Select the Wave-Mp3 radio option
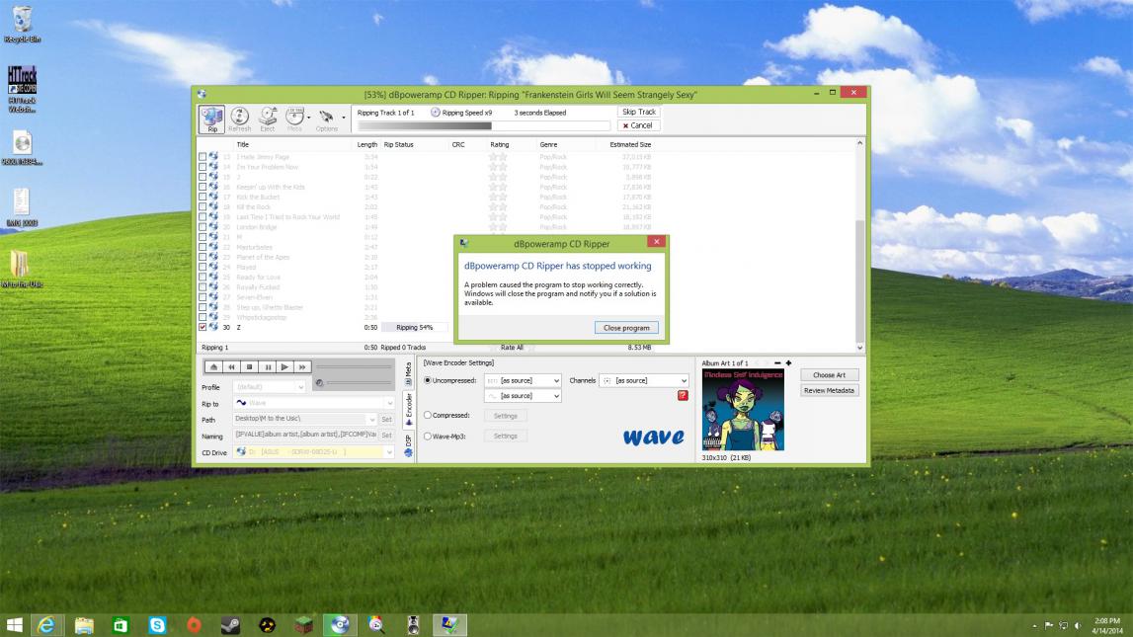1133x637 pixels. click(428, 436)
